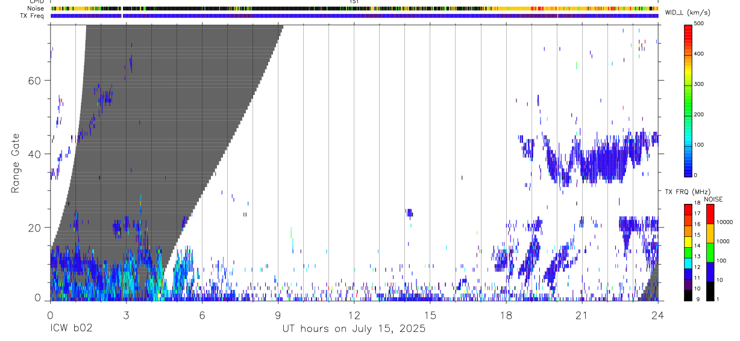Pick the yellow swatch in TX FRQ legend

[x=688, y=241]
